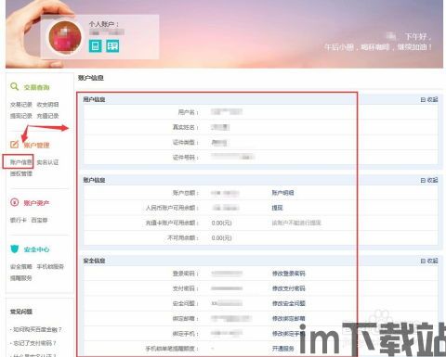The height and width of the screenshot is (357, 446).
Task: Collapse the 账户信息 panel with 收起
Action: [x=429, y=180]
